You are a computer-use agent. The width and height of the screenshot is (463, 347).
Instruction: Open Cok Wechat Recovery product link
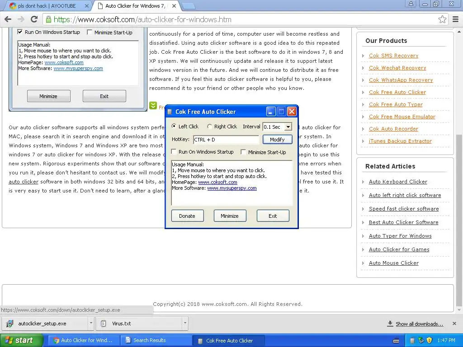click(397, 68)
